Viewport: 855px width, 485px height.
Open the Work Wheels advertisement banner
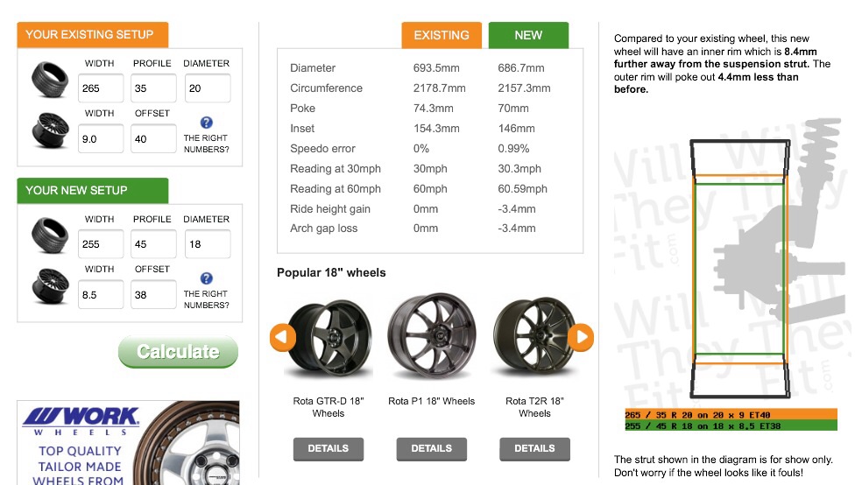129,443
